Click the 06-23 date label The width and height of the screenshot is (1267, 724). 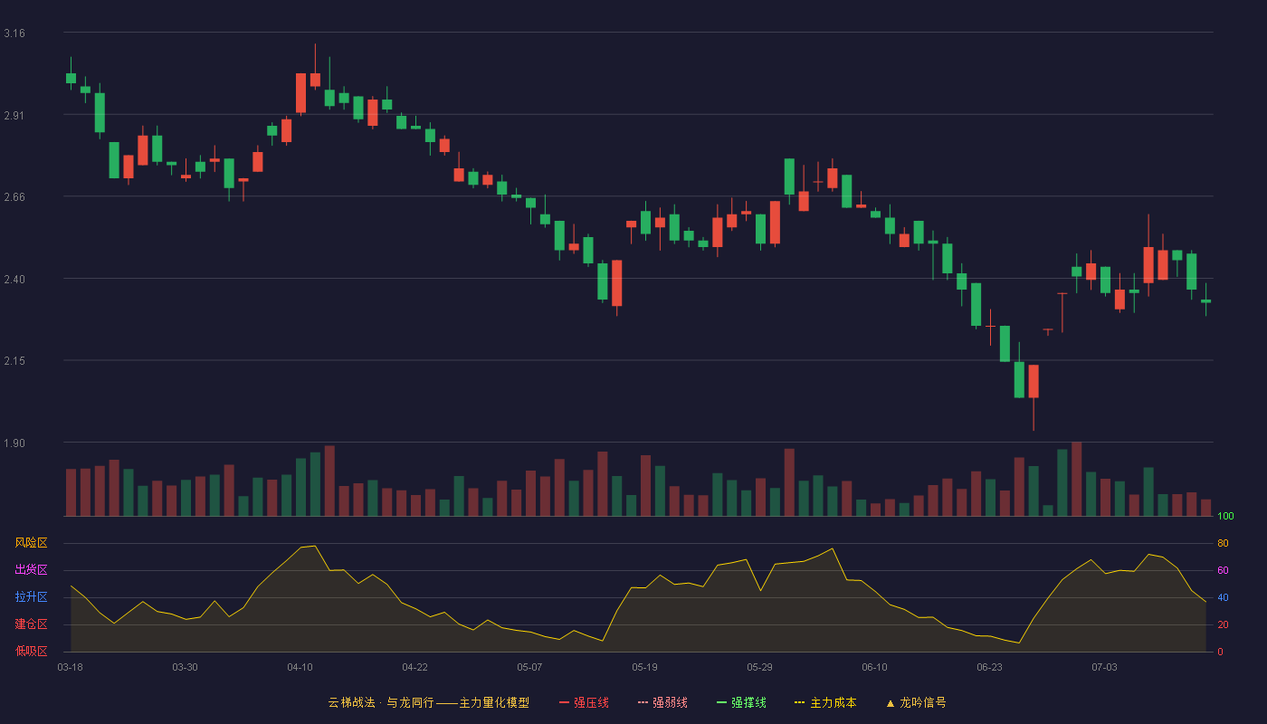990,667
